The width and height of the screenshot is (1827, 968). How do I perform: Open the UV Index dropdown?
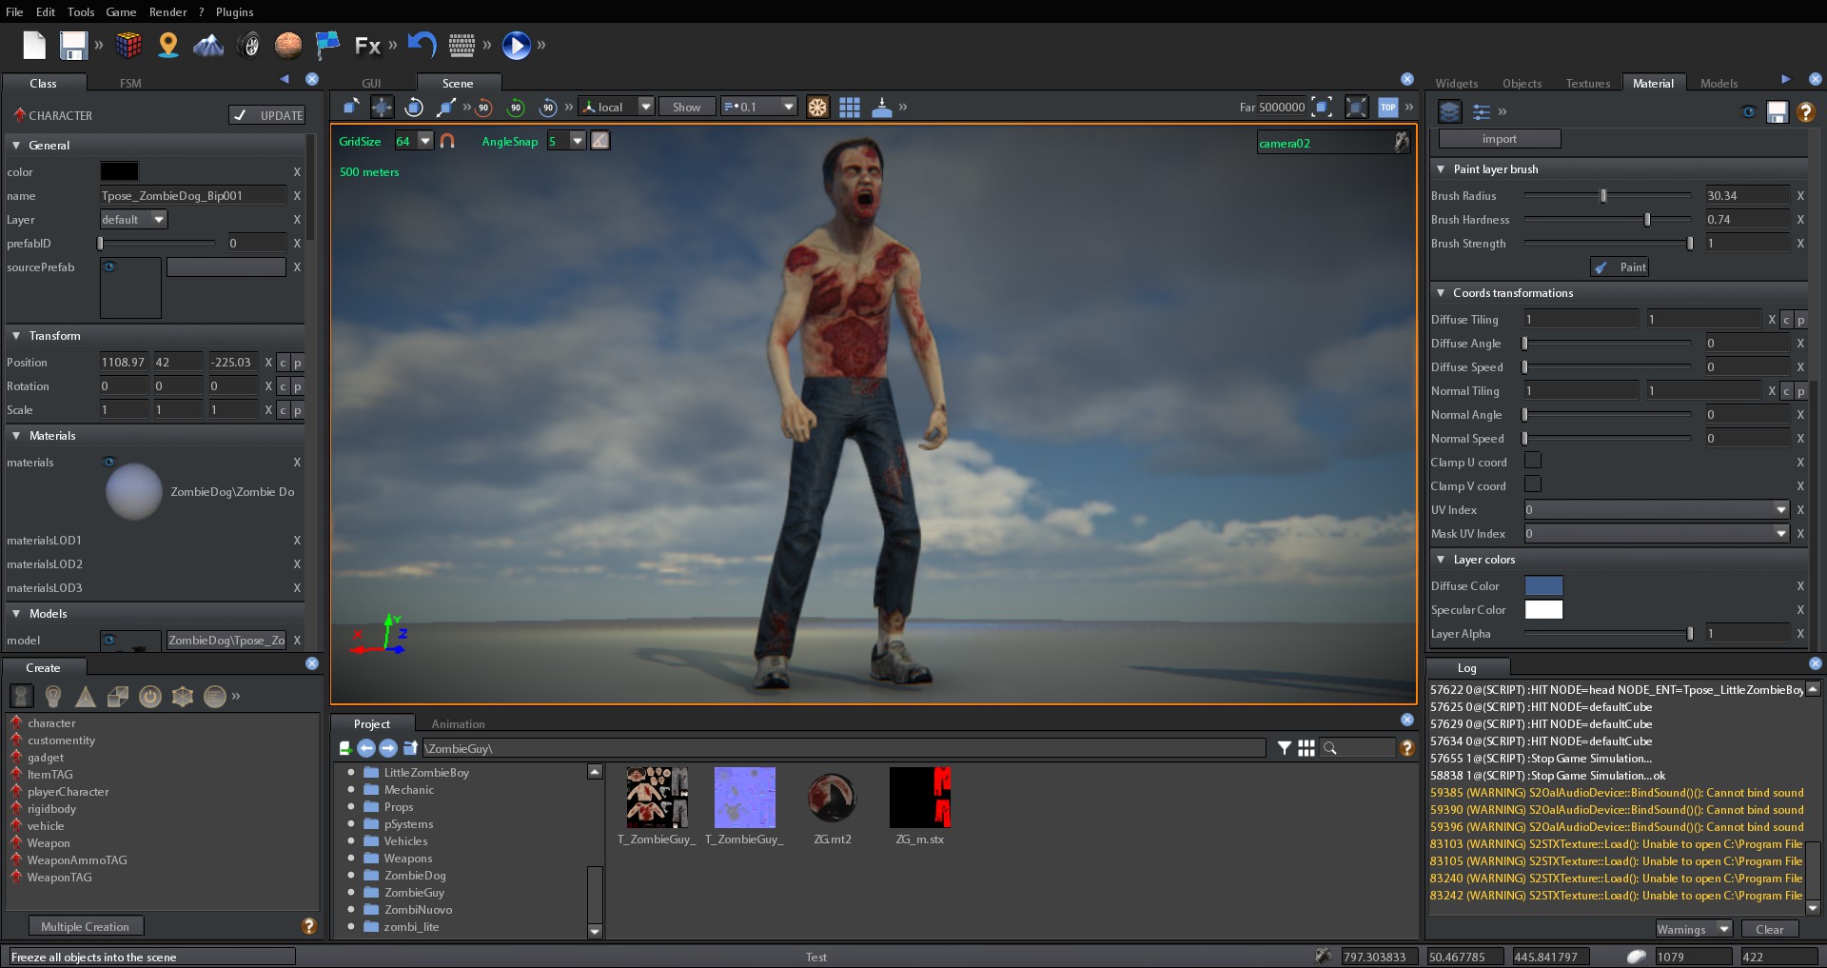point(1780,510)
